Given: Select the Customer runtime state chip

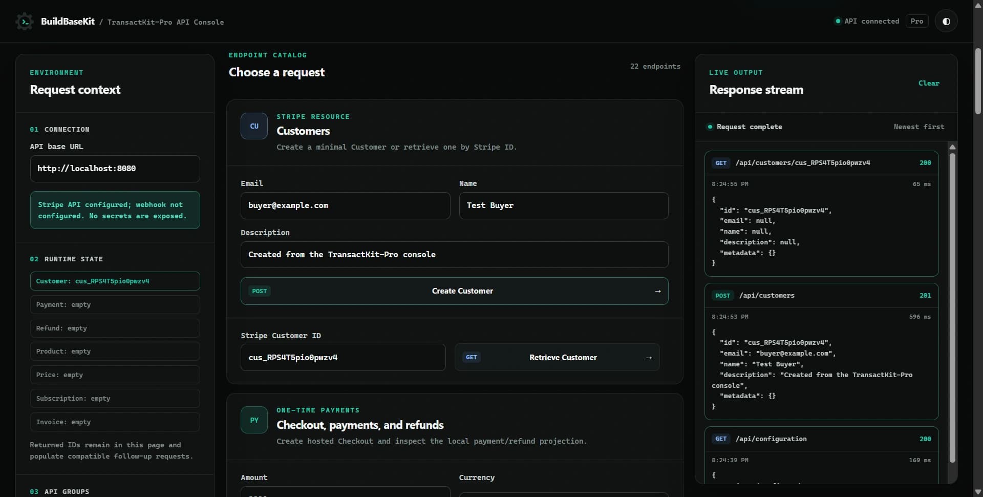Looking at the screenshot, I should point(115,281).
